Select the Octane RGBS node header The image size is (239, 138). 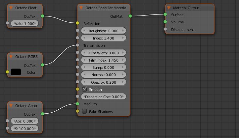click(x=25, y=57)
